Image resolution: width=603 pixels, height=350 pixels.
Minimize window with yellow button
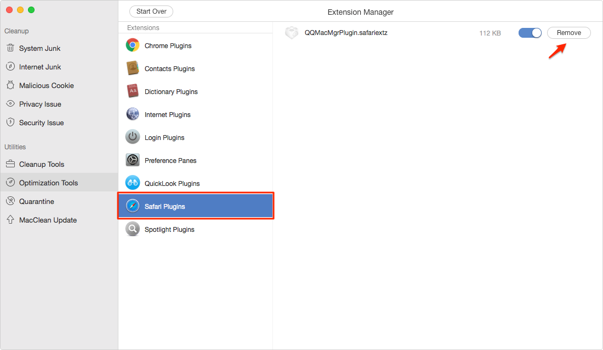pyautogui.click(x=20, y=10)
